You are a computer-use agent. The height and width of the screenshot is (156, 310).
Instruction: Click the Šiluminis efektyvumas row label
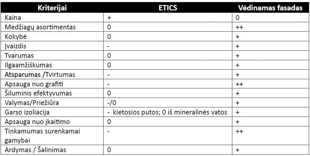point(38,93)
